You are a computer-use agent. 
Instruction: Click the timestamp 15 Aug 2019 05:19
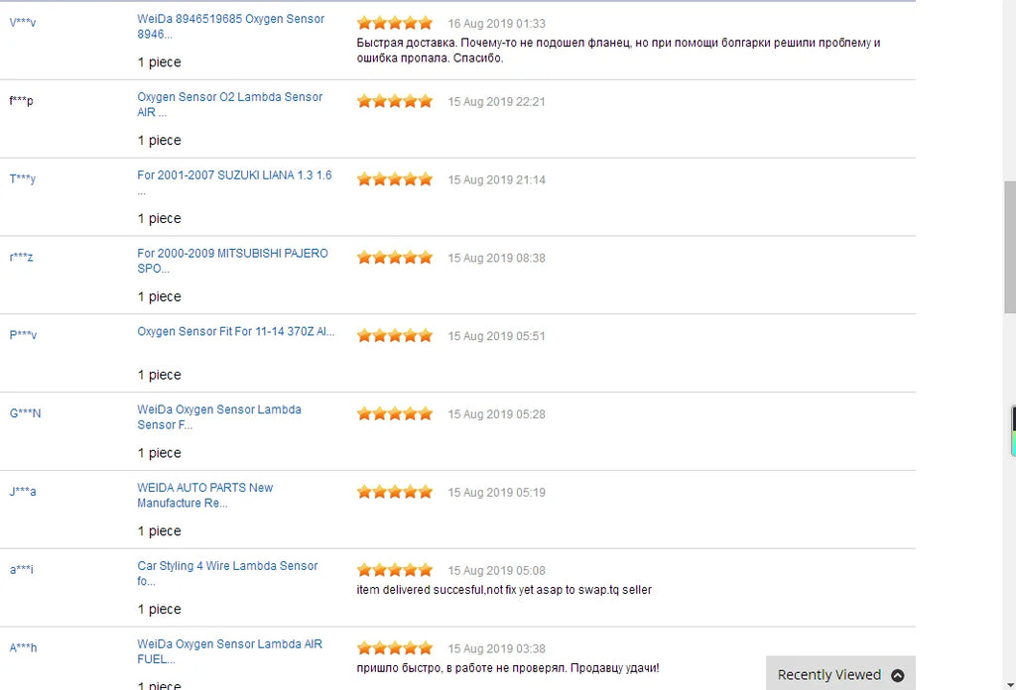(x=497, y=493)
